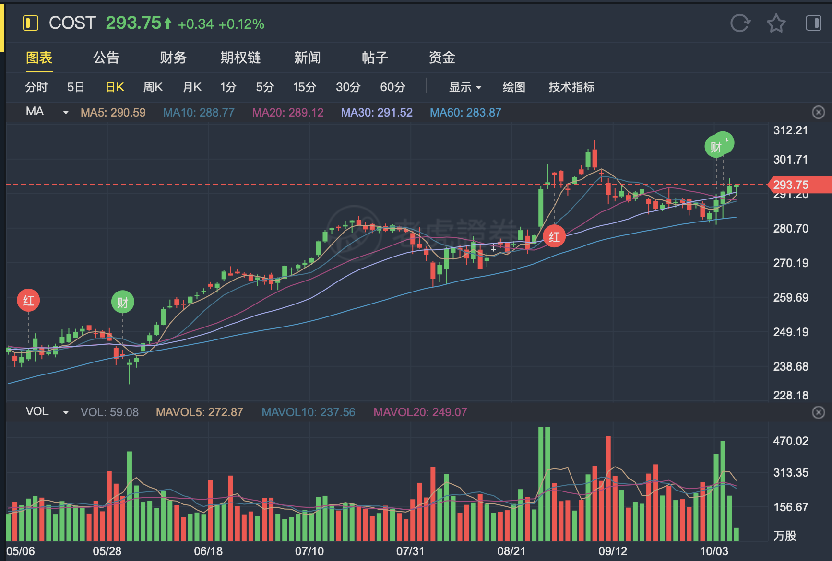Click the MA30: 291.52 label

coord(377,112)
